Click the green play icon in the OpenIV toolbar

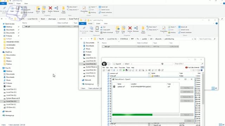[123, 70]
